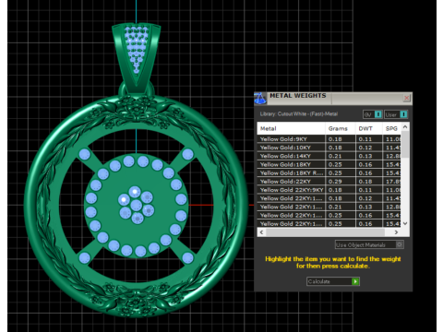
Task: Click the horizontal scroll-right arrow
Action: (396, 232)
